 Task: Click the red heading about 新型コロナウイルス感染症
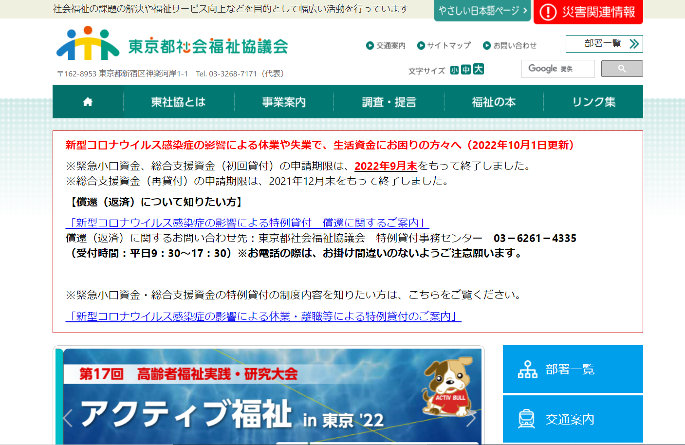(322, 145)
